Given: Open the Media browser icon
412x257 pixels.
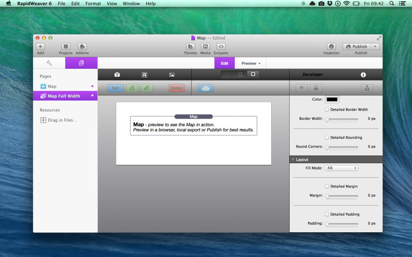Looking at the screenshot, I should pos(205,47).
